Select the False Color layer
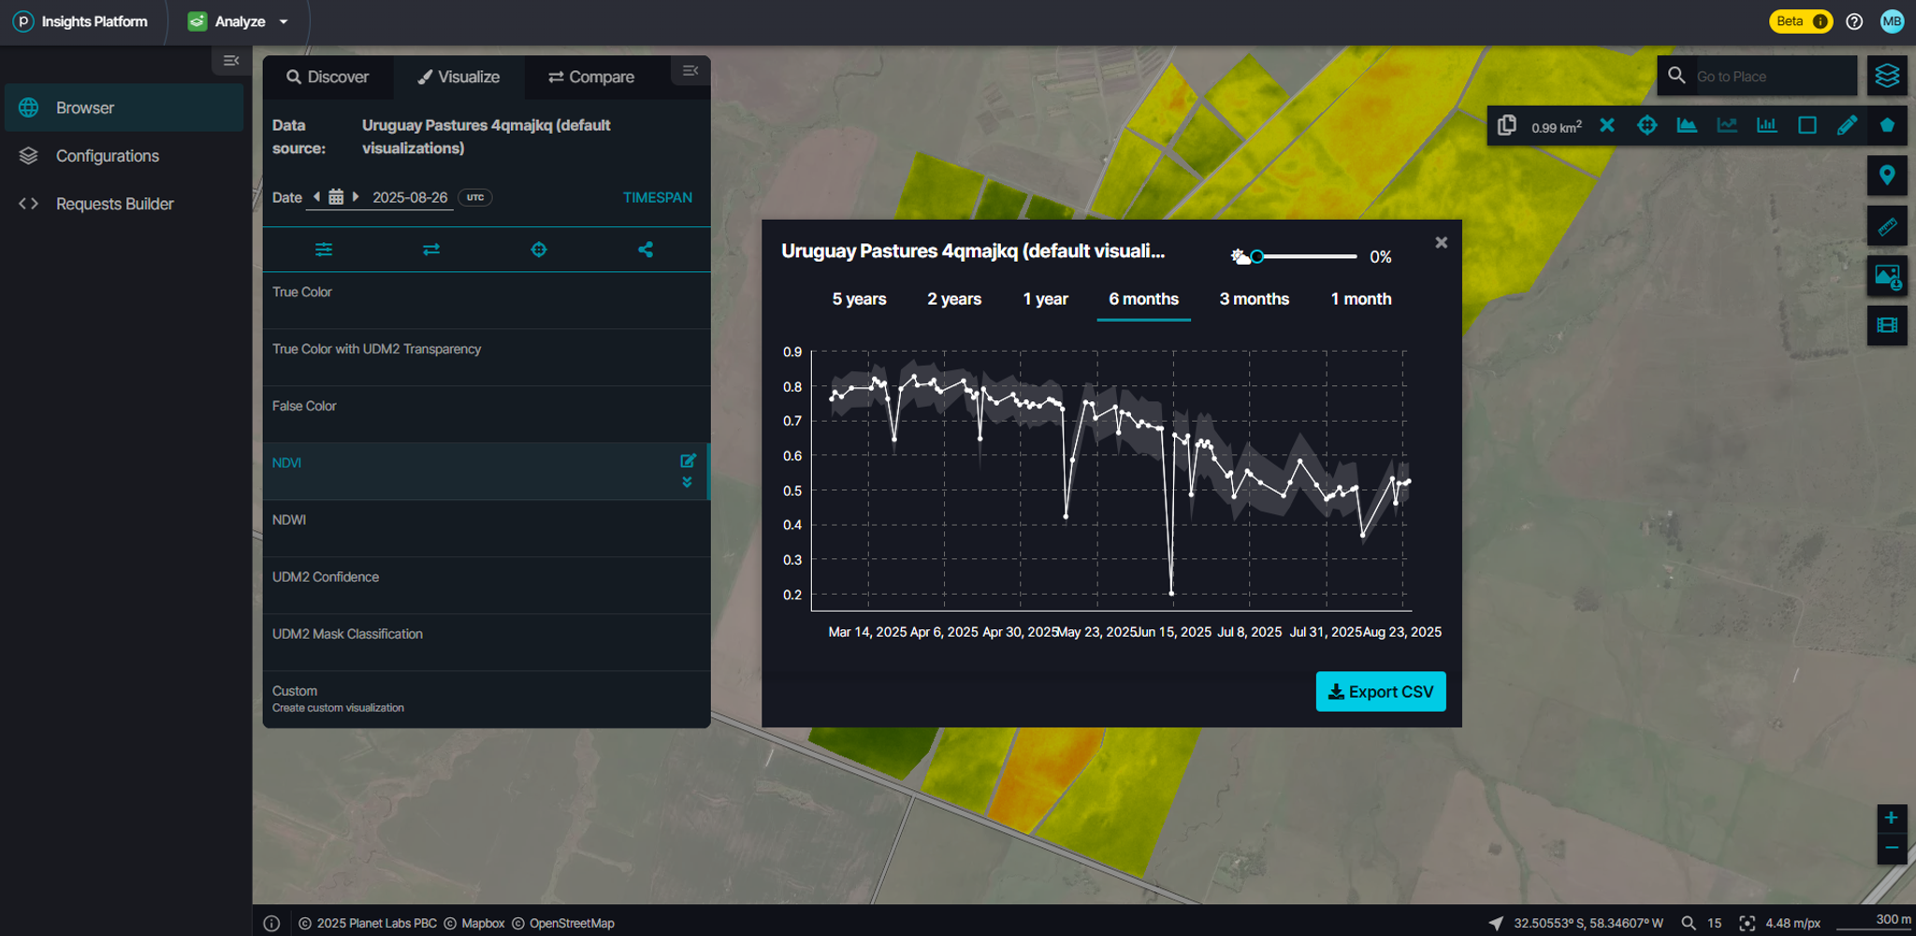The image size is (1916, 936). [x=486, y=414]
